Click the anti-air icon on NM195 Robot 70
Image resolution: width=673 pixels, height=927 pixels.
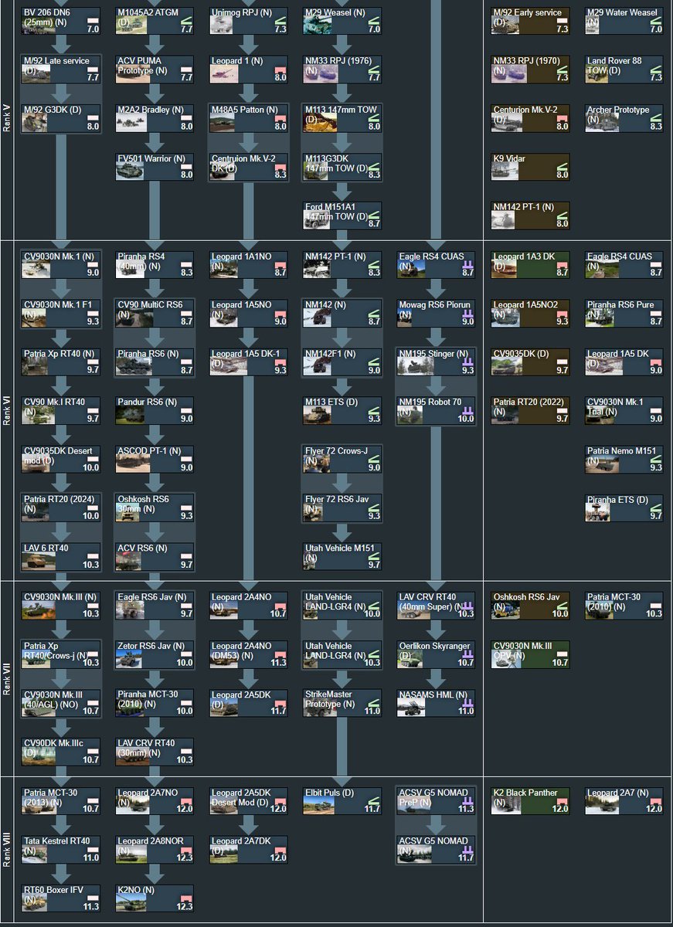click(x=467, y=410)
